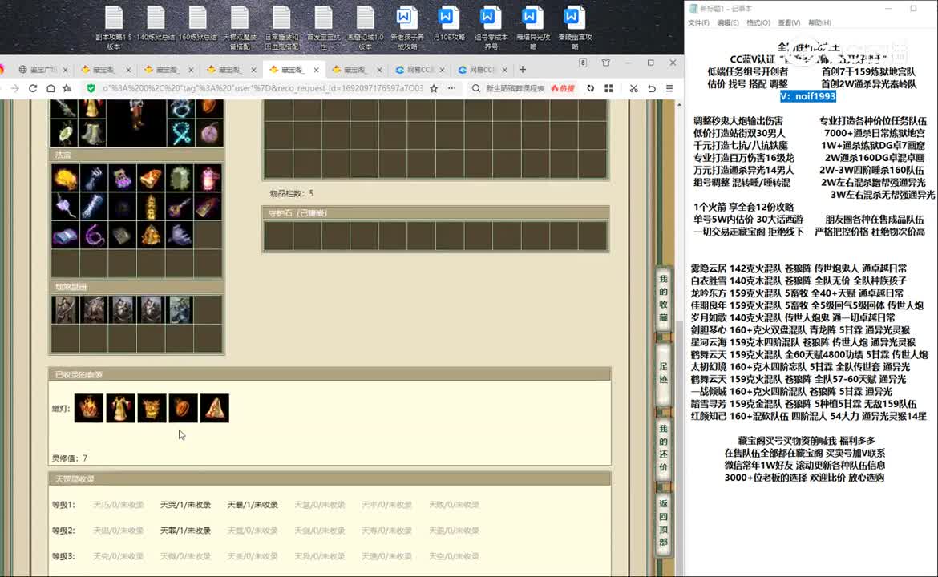
Task: Open desktop document 月10E攻略
Action: (x=449, y=24)
